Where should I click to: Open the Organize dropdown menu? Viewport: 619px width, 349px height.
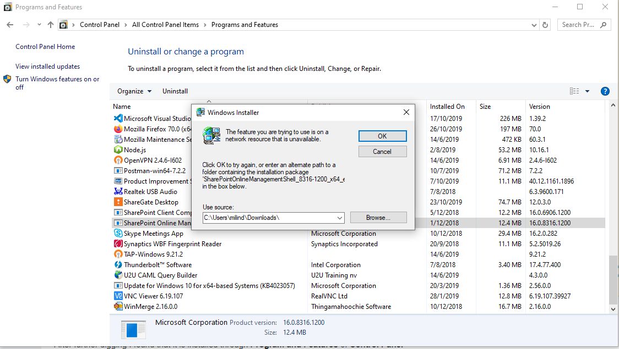134,91
